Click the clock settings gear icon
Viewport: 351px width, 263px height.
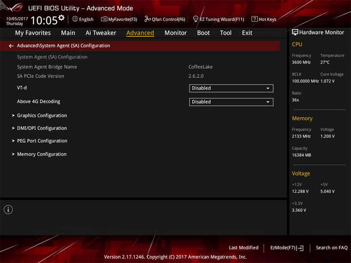tap(61, 18)
